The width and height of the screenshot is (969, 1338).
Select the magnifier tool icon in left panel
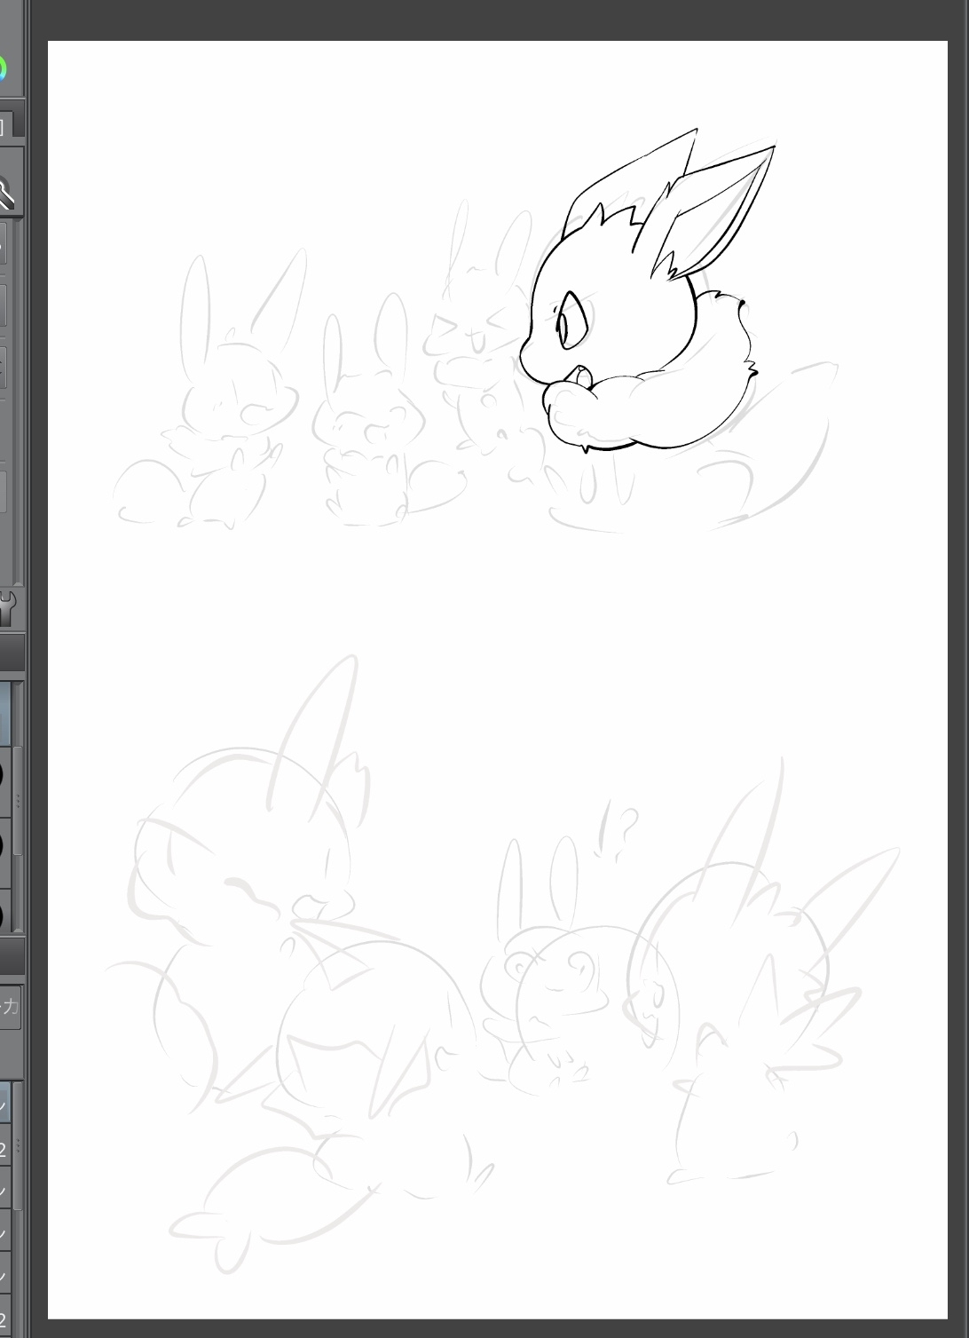[x=6, y=193]
